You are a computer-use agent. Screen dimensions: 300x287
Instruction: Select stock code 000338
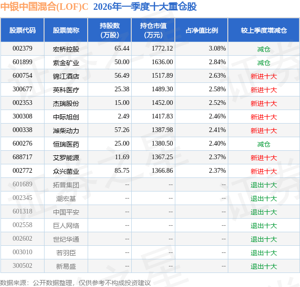click(x=22, y=130)
